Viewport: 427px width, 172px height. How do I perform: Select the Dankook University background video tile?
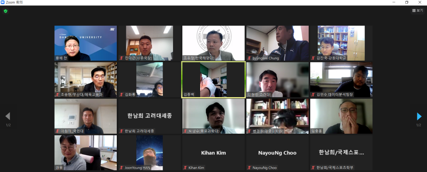click(85, 43)
